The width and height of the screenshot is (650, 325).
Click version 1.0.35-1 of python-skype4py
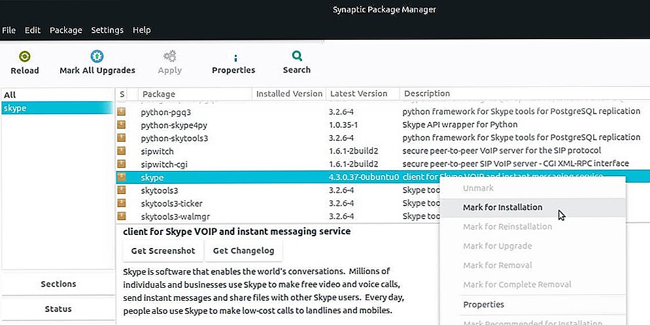343,125
